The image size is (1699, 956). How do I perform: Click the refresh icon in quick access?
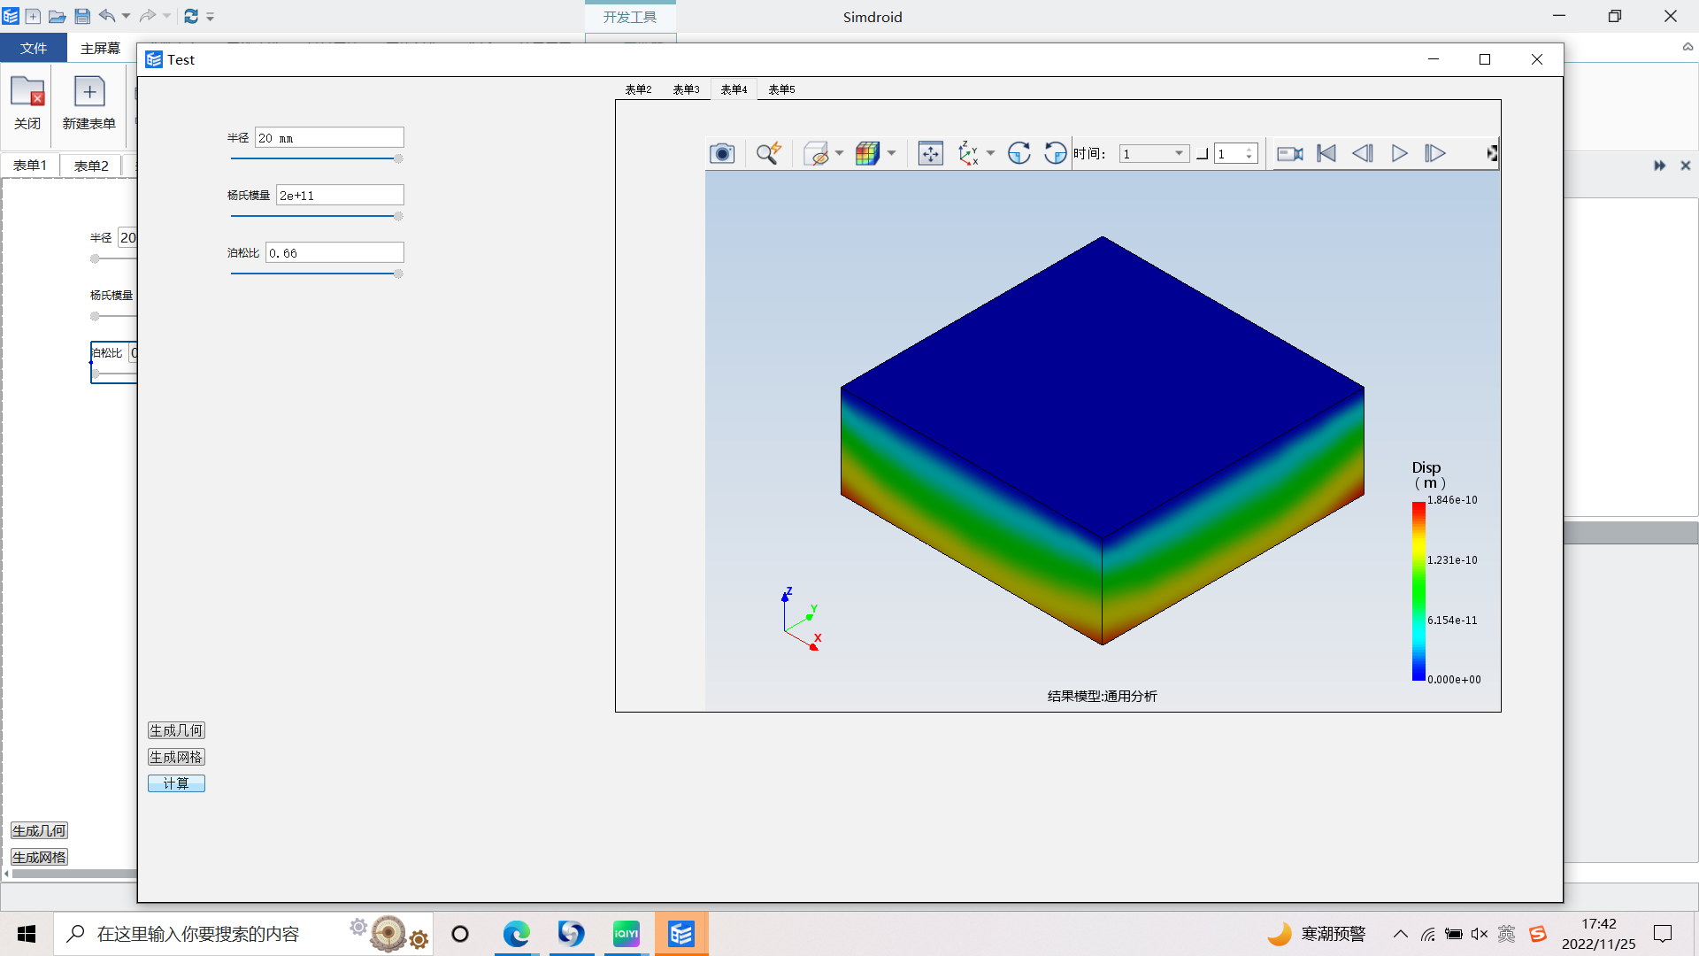pos(190,16)
